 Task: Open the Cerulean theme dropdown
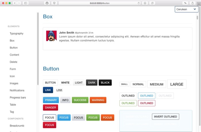pos(186,9)
